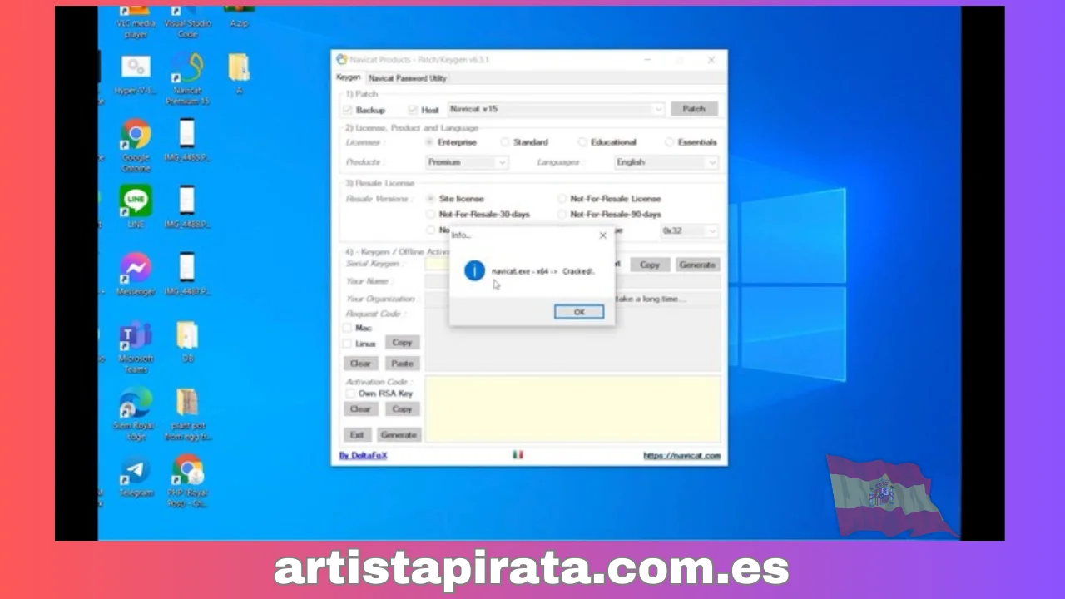Enable the Linux checkbox
Viewport: 1065px width, 599px height.
pyautogui.click(x=348, y=343)
